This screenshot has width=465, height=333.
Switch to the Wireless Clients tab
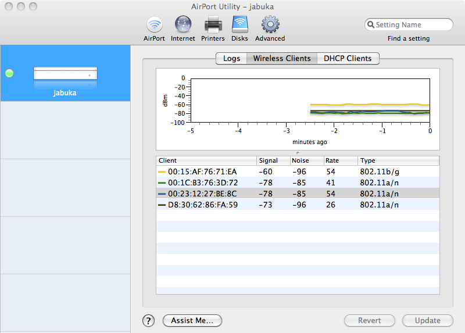click(x=282, y=59)
